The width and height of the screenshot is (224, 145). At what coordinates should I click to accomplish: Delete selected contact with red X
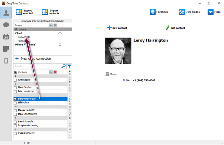pyautogui.click(x=55, y=72)
